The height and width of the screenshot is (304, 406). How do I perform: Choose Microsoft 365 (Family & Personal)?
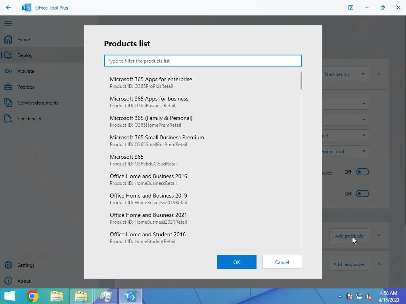point(203,121)
